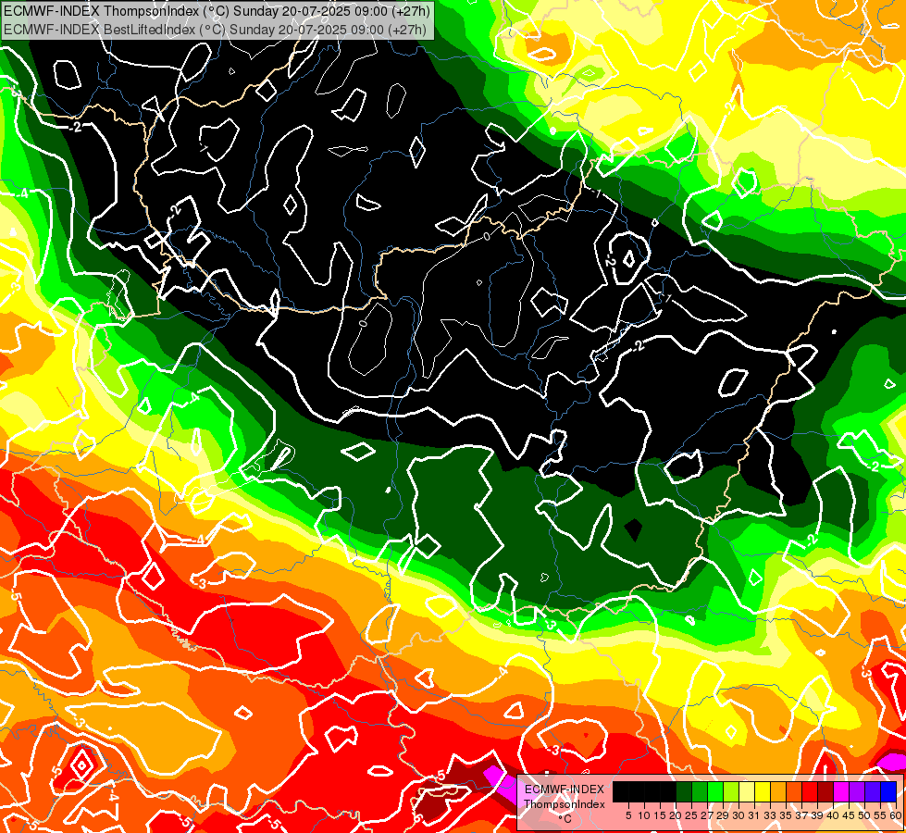The height and width of the screenshot is (833, 906).
Task: Click the legend tick value 10
Action: [644, 815]
